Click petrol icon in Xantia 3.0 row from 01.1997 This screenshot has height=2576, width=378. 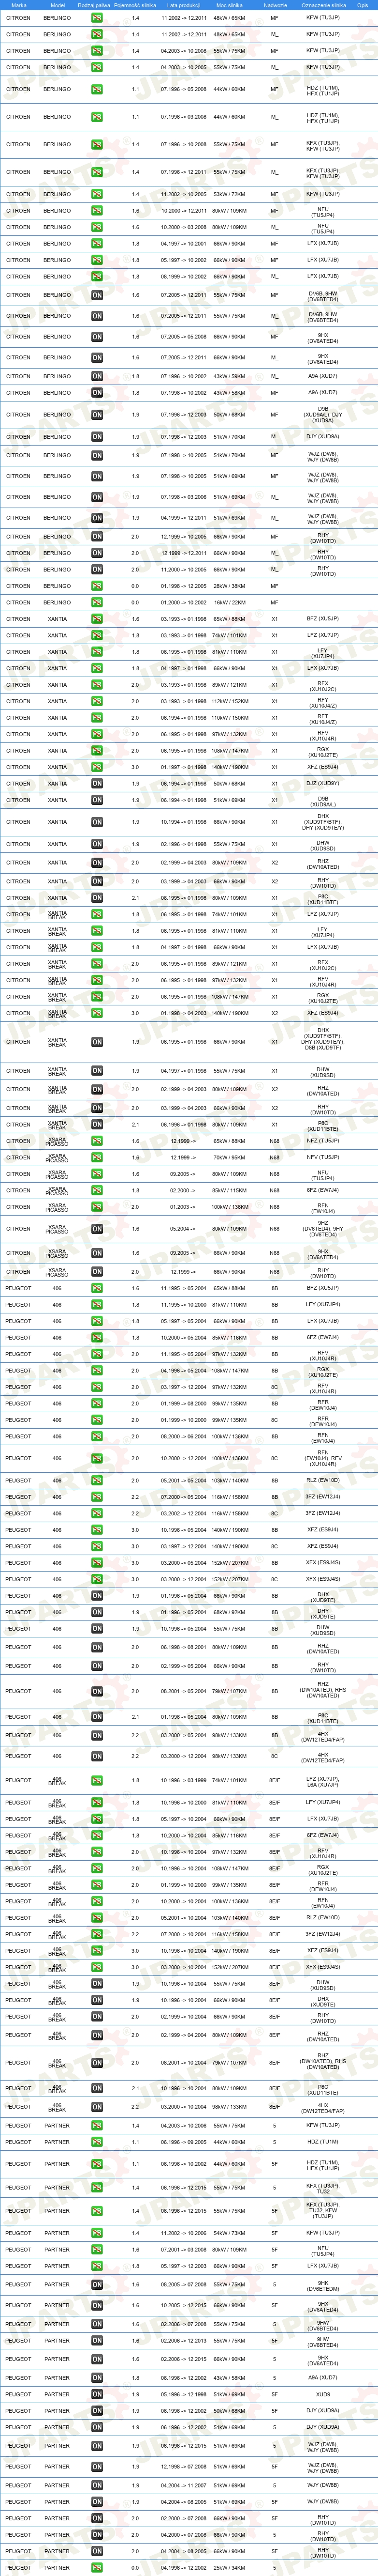click(x=97, y=767)
